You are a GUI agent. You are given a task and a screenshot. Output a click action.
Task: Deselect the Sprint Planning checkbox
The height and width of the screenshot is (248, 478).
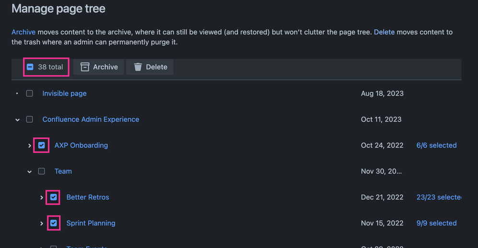point(54,223)
